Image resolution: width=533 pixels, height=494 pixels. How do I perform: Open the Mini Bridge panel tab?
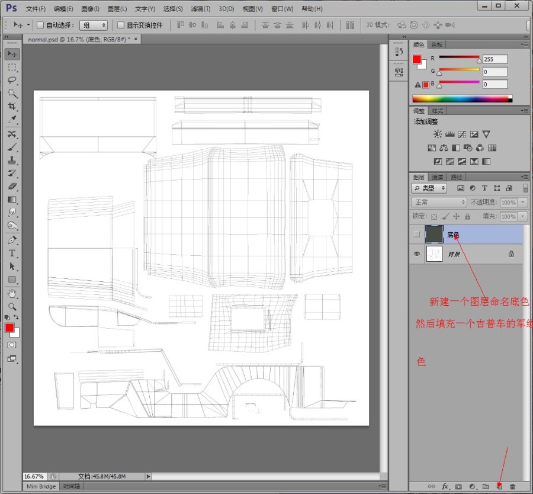(41, 486)
